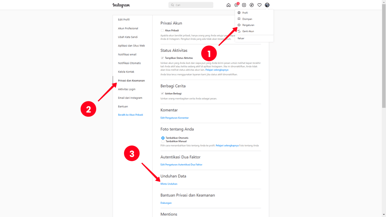Viewport: 386px width, 217px height.
Task: Open Akun Profesional settings section
Action: (128, 28)
